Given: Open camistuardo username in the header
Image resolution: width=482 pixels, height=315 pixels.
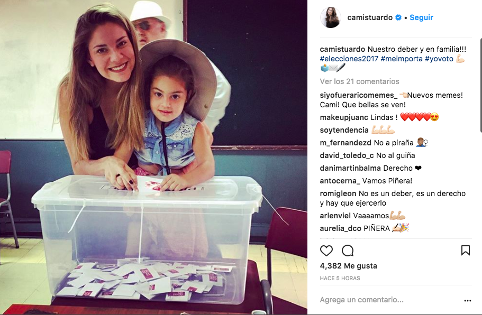Looking at the screenshot, I should pos(370,17).
